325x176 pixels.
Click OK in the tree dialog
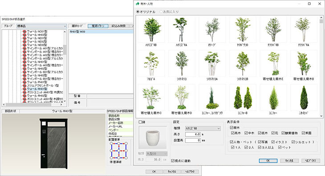[x=268, y=161]
